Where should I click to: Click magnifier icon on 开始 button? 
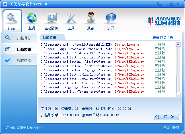click(x=158, y=117)
